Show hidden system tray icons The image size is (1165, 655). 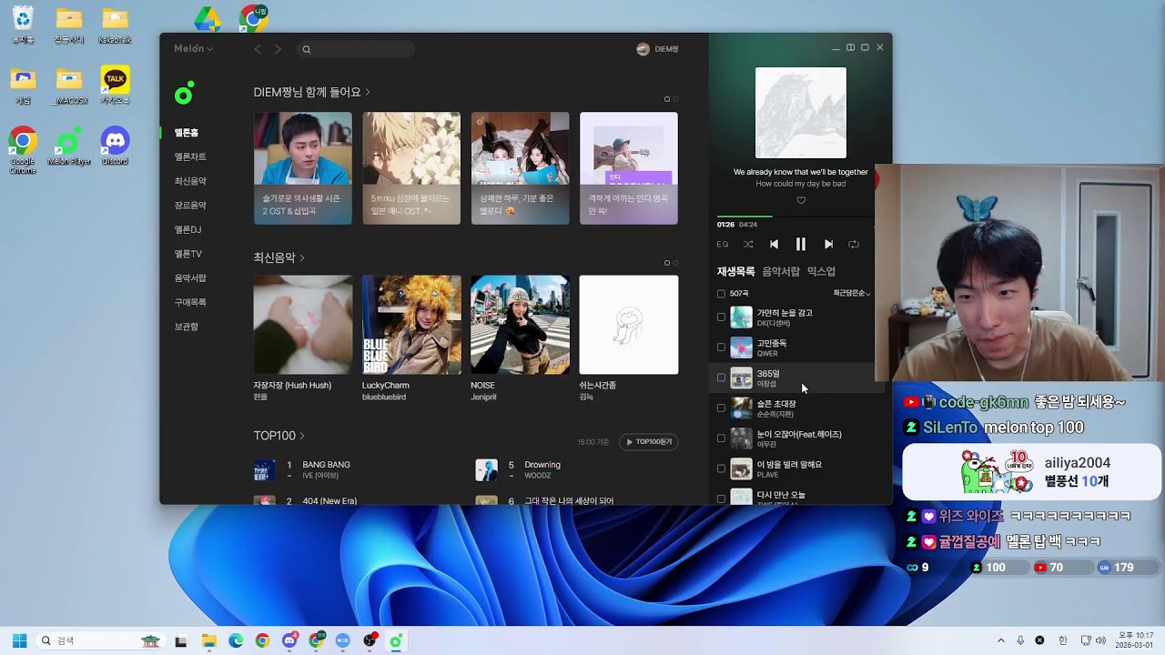(1001, 640)
